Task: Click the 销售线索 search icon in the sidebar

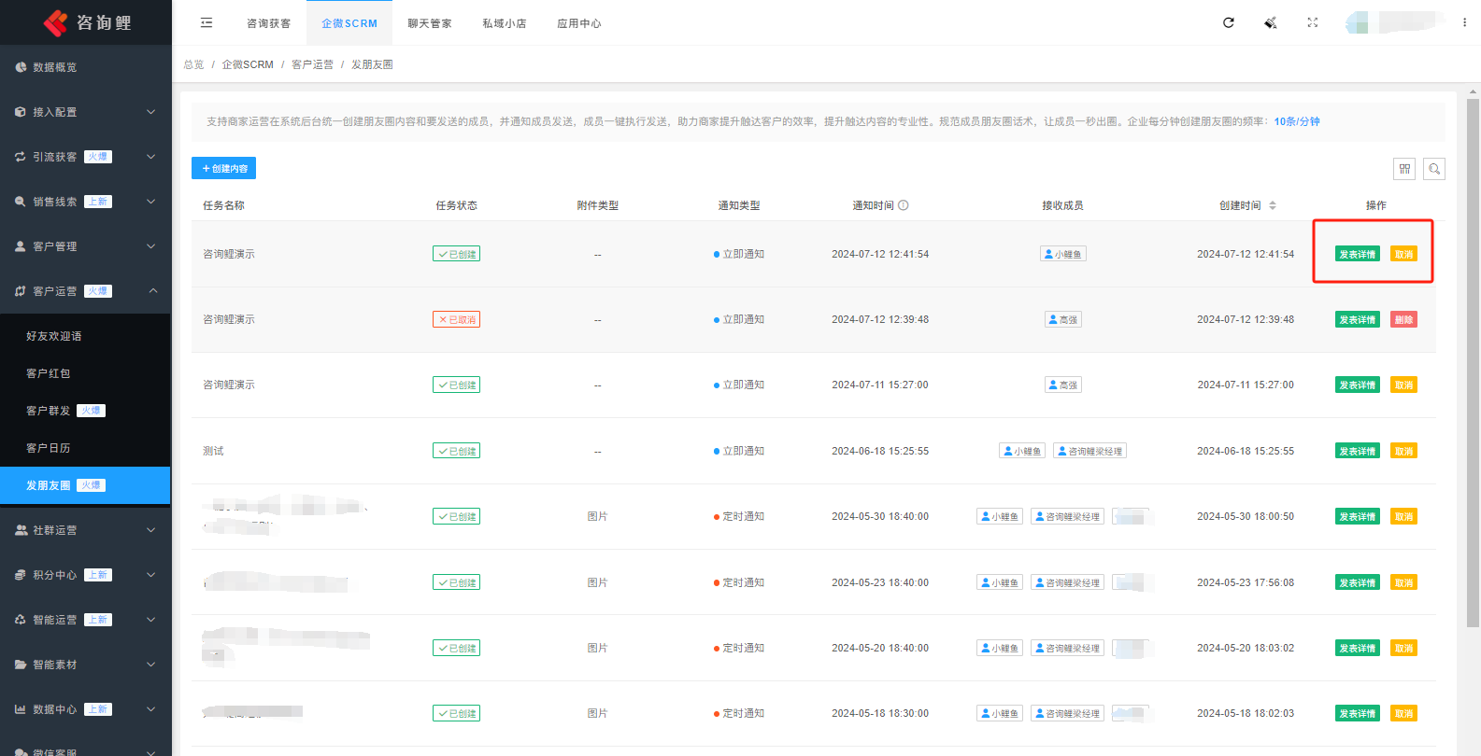Action: tap(21, 202)
